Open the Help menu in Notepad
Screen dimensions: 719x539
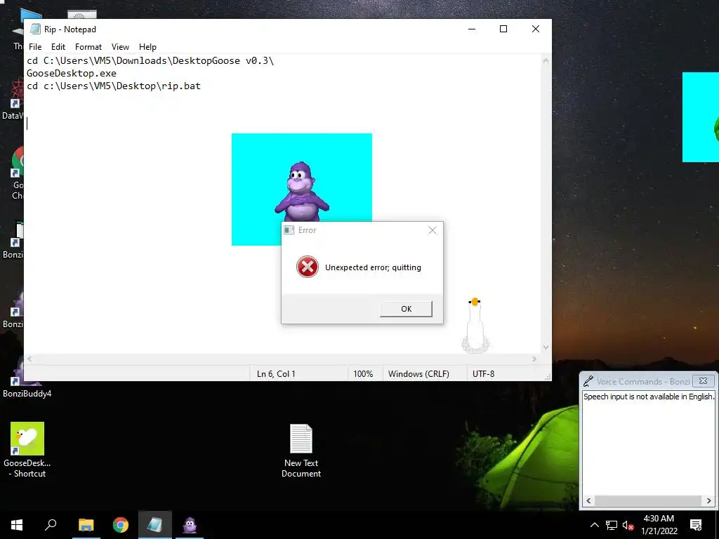pos(147,47)
